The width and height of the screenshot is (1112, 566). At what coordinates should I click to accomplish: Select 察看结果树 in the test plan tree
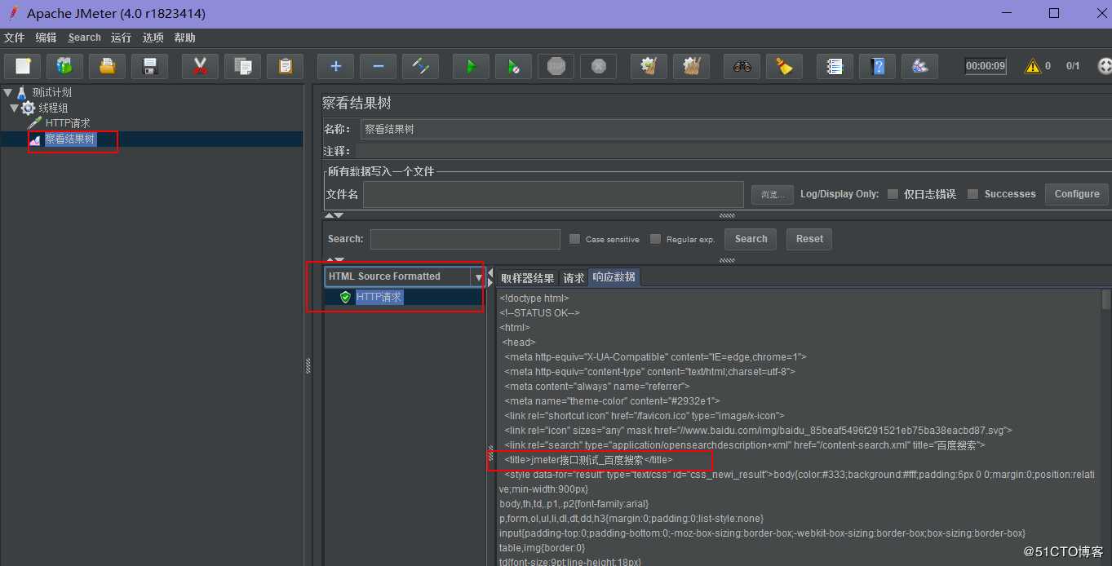70,139
